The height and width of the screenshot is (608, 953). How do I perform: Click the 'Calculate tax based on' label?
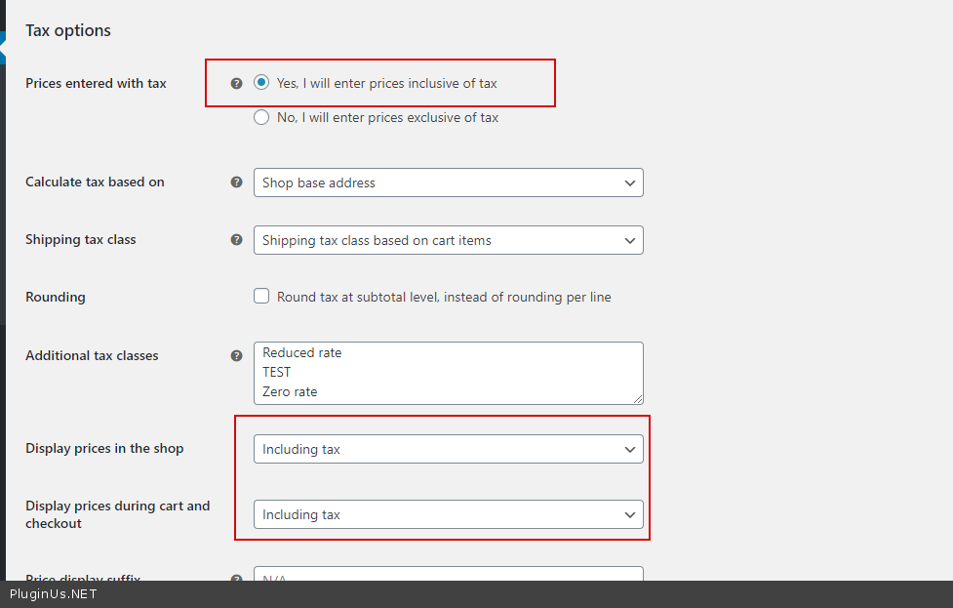pyautogui.click(x=95, y=182)
